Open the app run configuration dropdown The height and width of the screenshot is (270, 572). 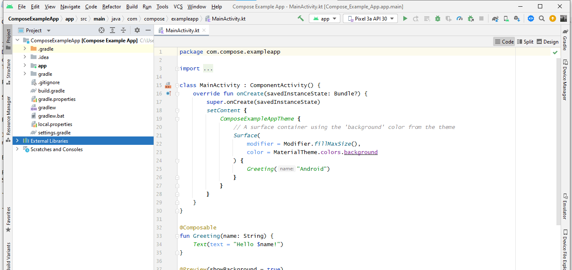point(324,18)
